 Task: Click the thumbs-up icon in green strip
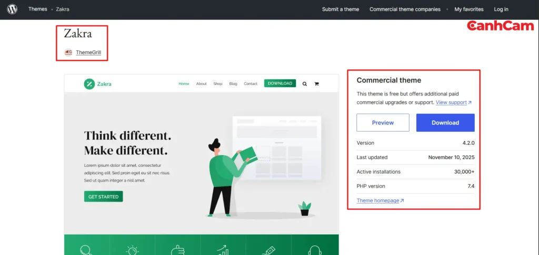point(177,250)
